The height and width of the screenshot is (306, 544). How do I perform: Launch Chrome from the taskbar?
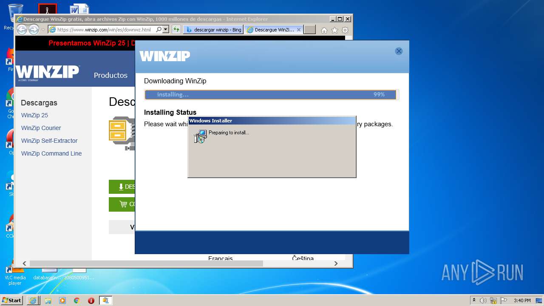[77, 300]
